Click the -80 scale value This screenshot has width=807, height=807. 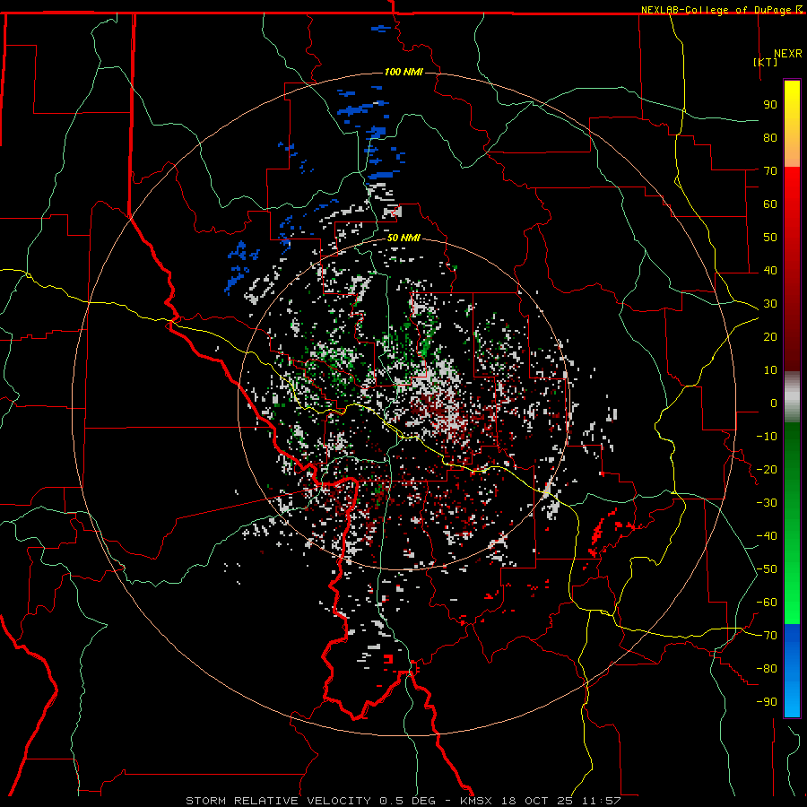(x=767, y=669)
